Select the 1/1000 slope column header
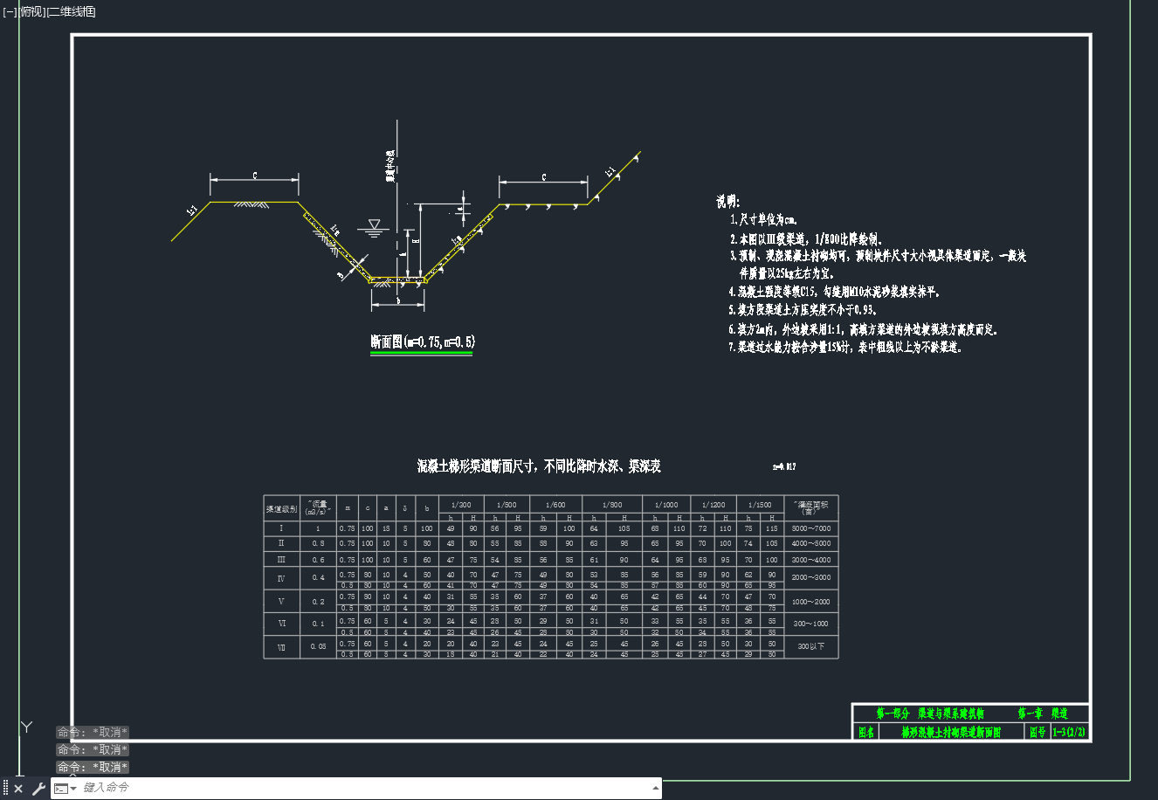 click(666, 505)
